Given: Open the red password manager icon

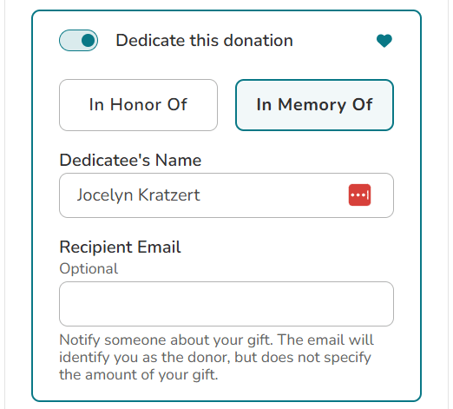Looking at the screenshot, I should coord(359,195).
